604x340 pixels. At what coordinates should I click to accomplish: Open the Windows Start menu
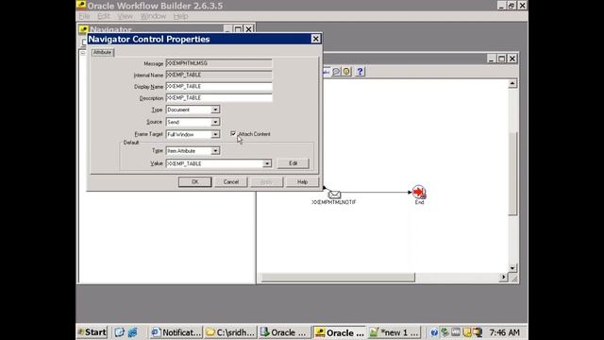click(x=92, y=332)
